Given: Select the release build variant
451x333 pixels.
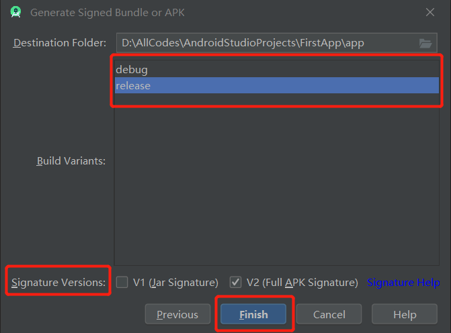Looking at the screenshot, I should coord(277,85).
